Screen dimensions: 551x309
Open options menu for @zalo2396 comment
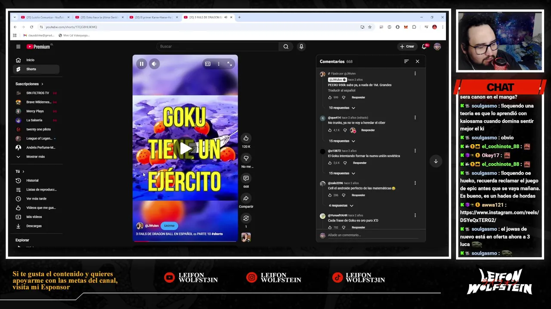(x=415, y=183)
